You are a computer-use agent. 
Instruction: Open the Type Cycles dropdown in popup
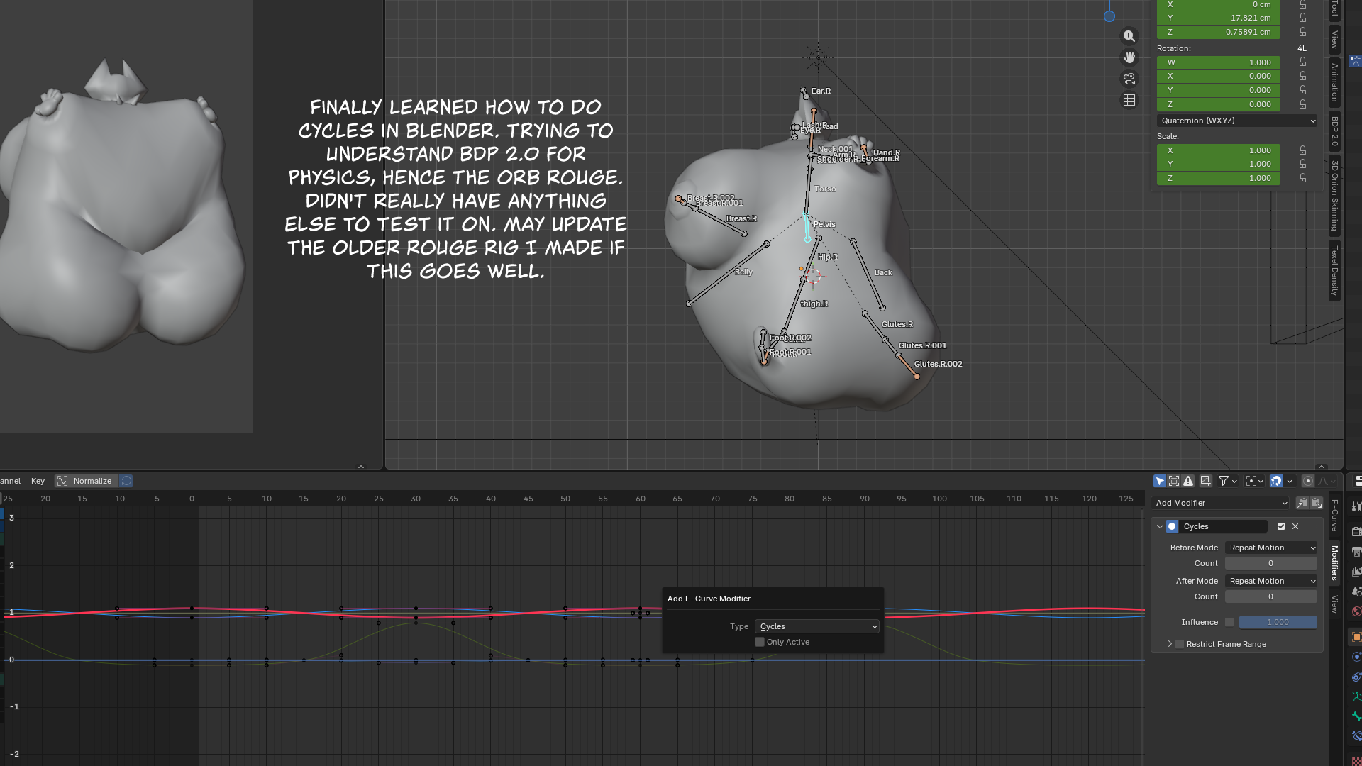[817, 626]
